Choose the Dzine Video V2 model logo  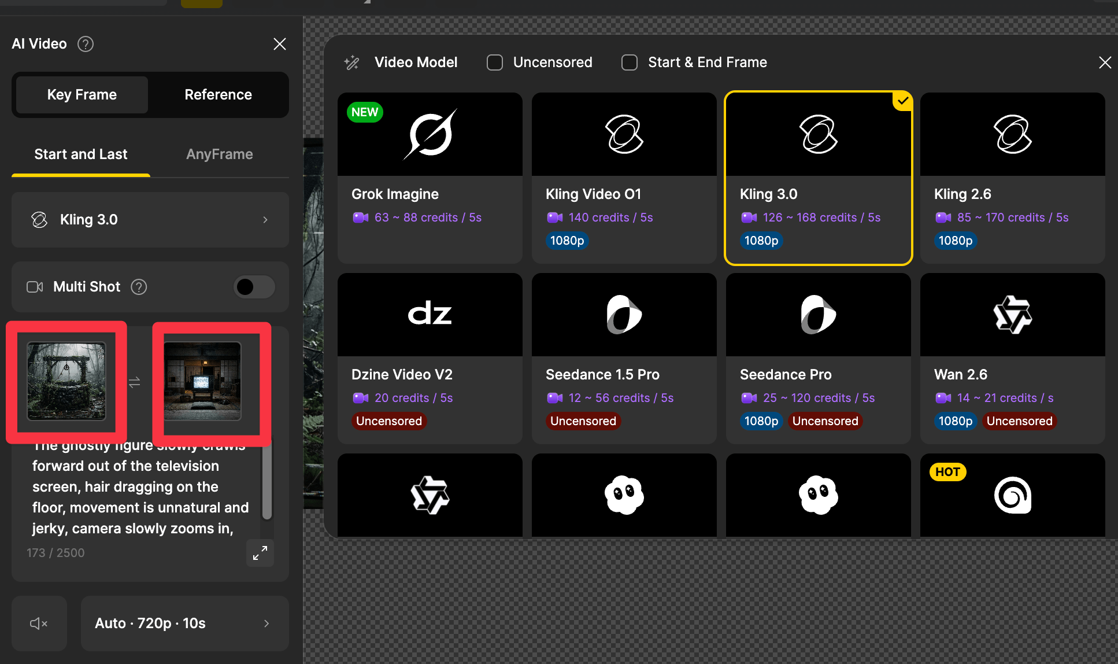[x=430, y=315]
